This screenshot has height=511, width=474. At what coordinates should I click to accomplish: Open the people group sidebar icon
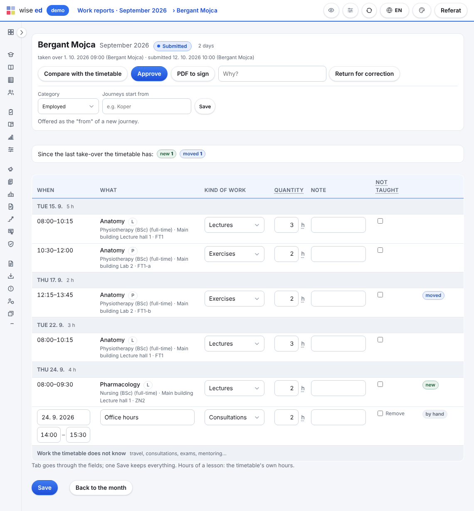(x=11, y=92)
